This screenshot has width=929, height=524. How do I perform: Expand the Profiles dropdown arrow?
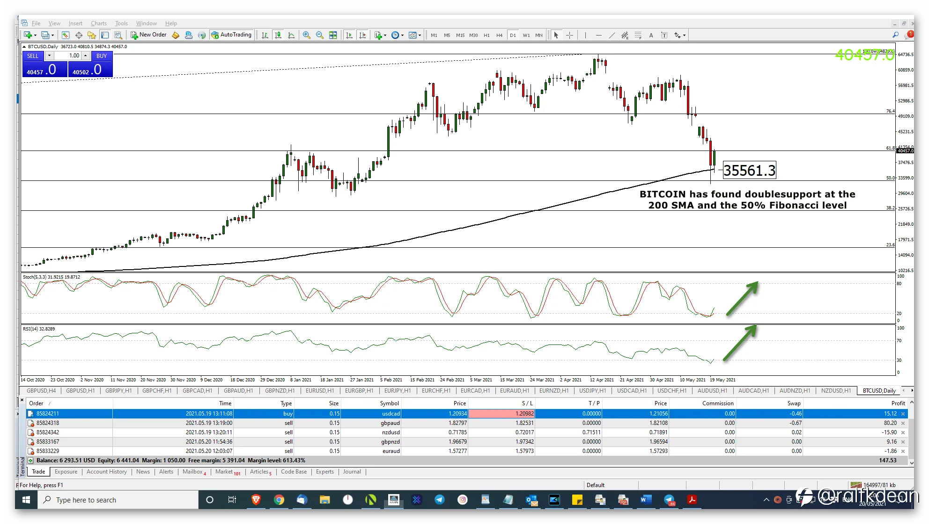52,35
